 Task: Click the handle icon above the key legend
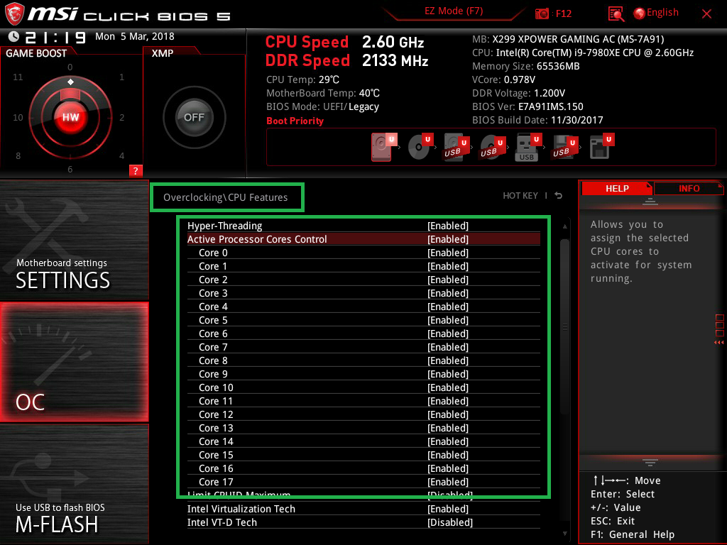[x=650, y=463]
